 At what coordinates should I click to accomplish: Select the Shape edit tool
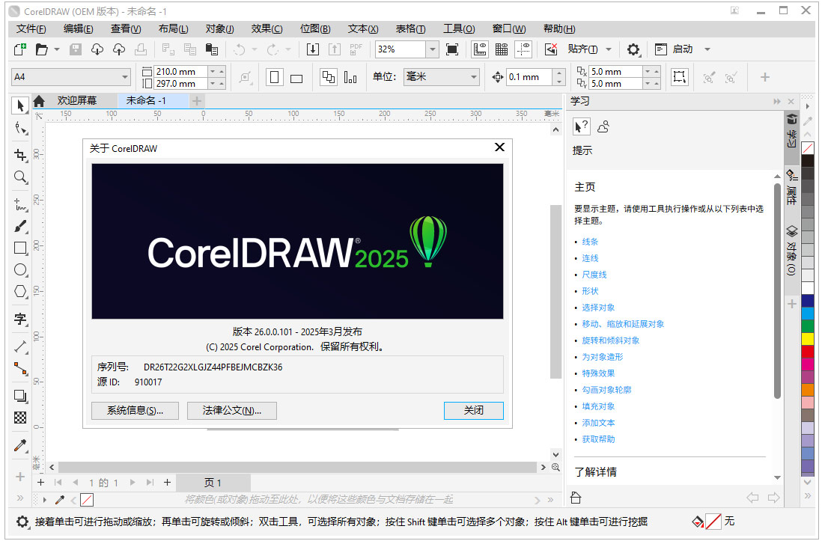pyautogui.click(x=20, y=128)
